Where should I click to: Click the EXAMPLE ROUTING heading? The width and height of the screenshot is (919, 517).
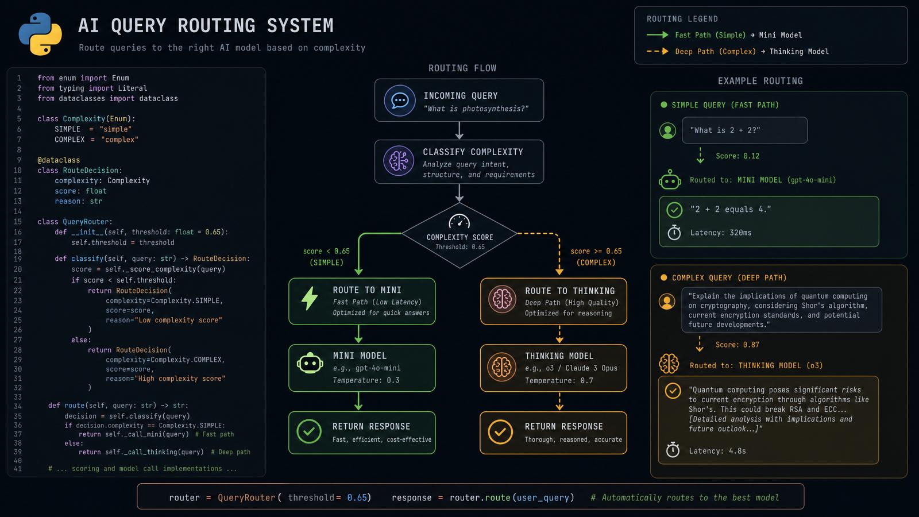(760, 81)
